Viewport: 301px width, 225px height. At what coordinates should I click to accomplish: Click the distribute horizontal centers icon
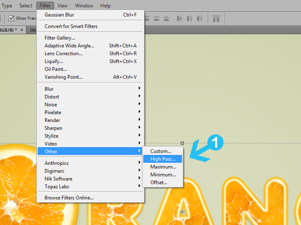click(190, 19)
